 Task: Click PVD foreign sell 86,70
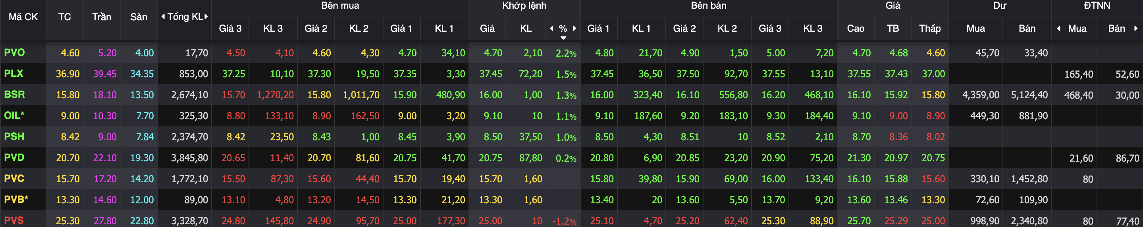pyautogui.click(x=1128, y=158)
